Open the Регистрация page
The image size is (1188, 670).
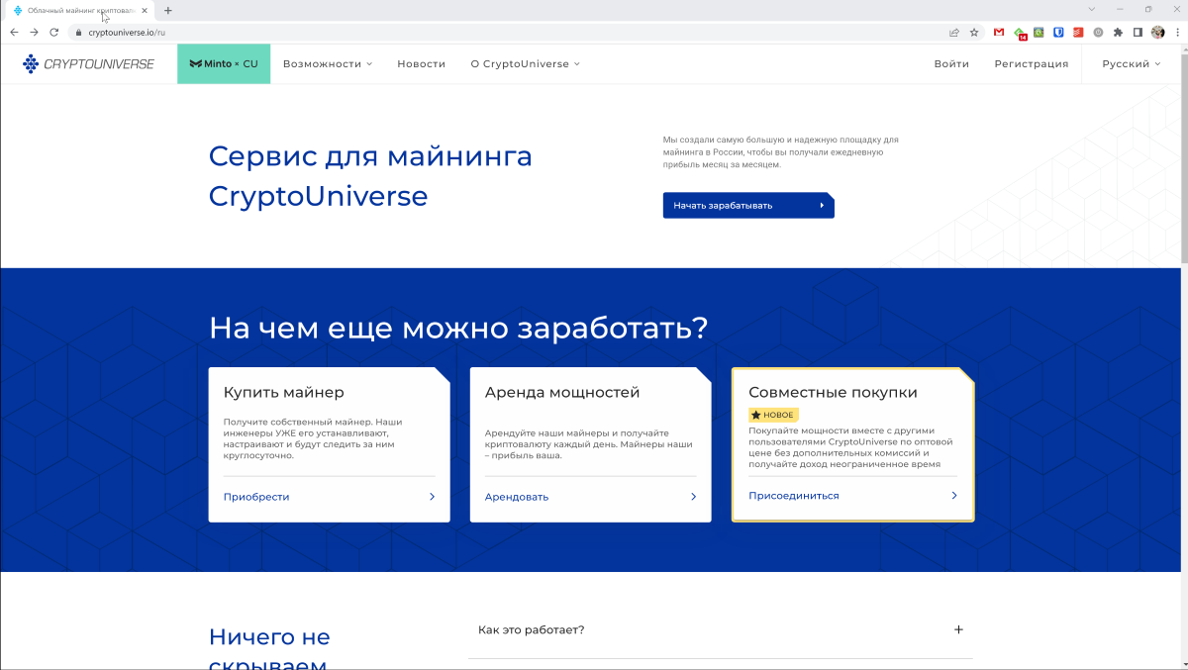[x=1032, y=64]
